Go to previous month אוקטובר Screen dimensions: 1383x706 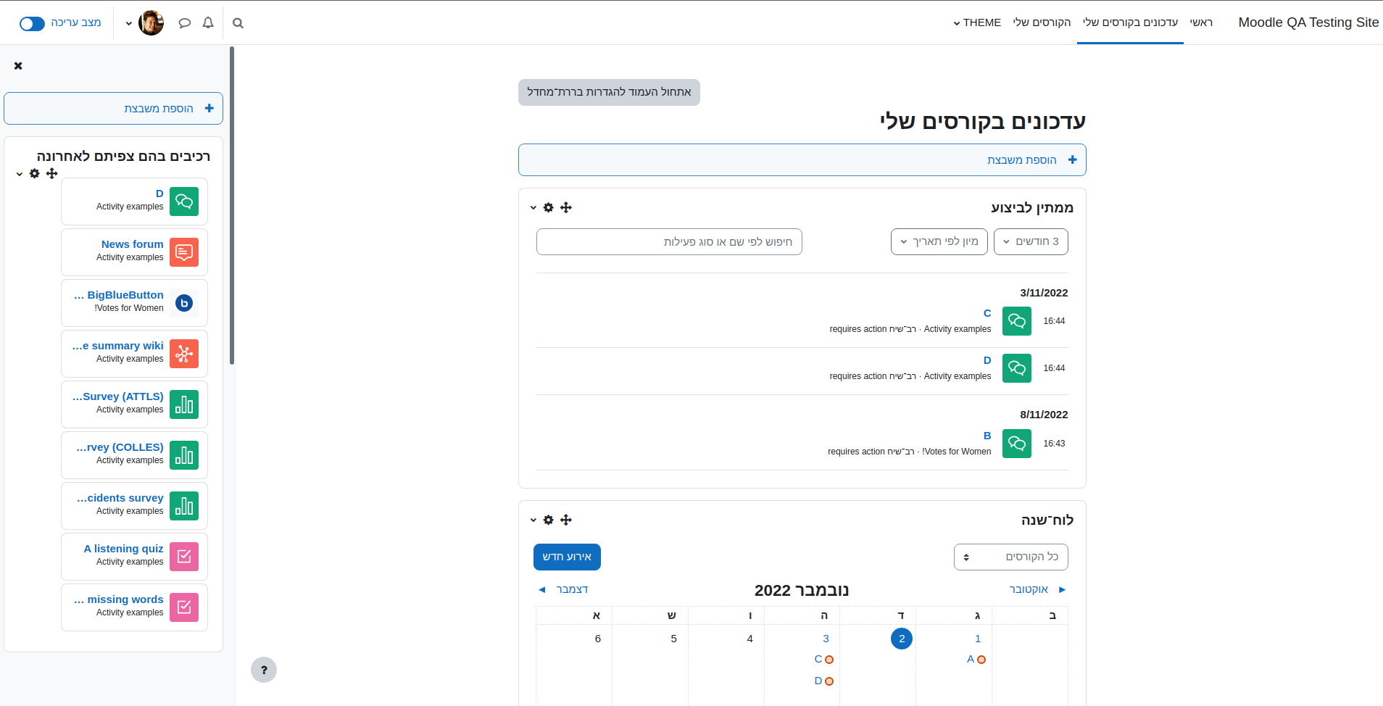pos(1037,589)
